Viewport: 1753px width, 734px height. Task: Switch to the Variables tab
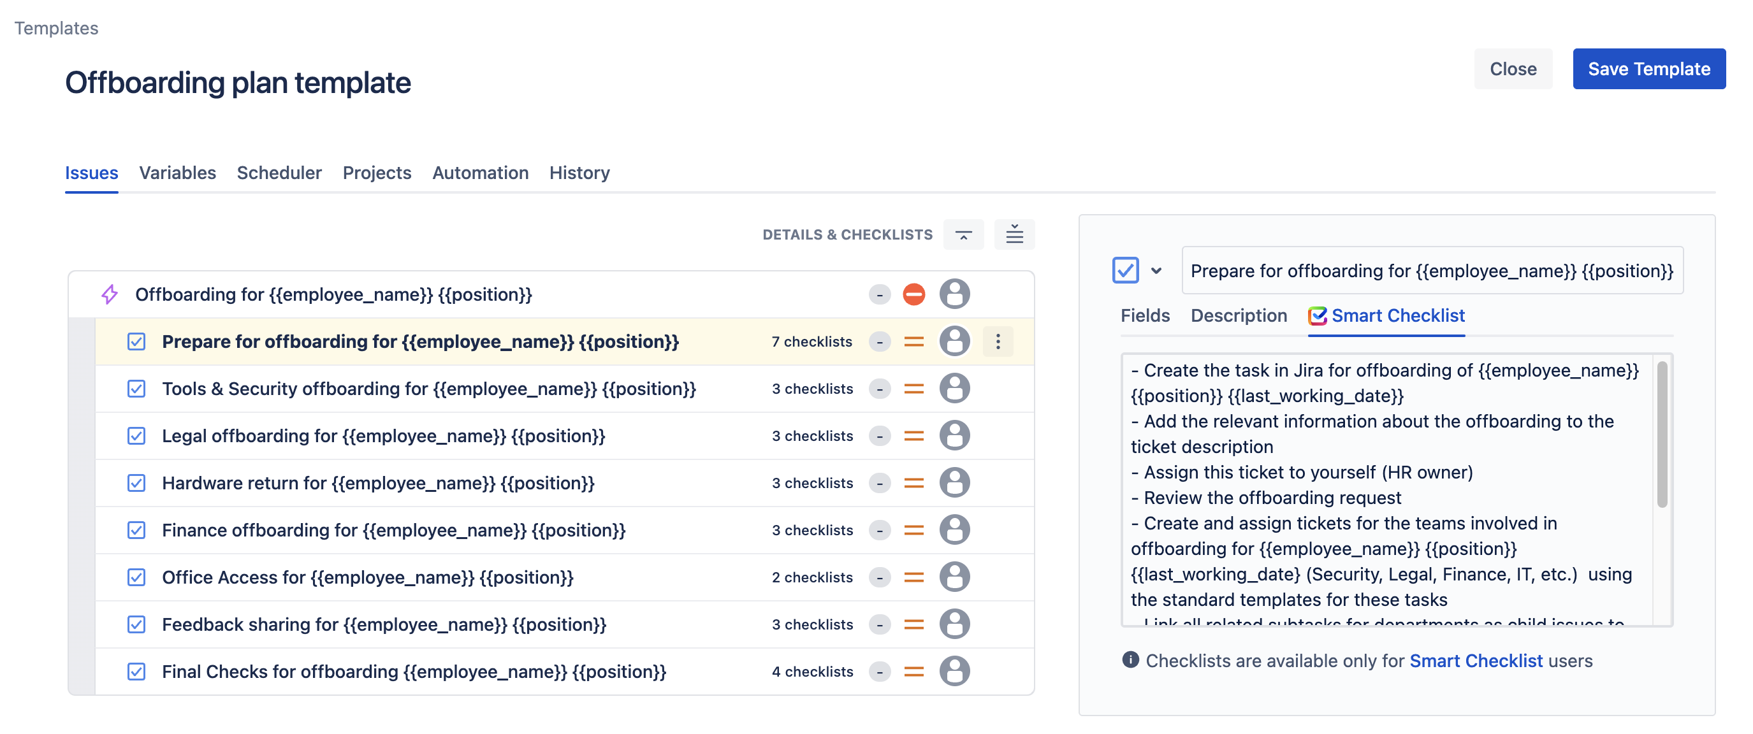point(178,173)
